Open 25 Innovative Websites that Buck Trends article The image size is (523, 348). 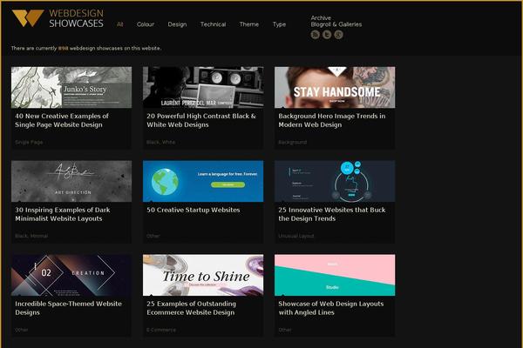click(x=332, y=214)
